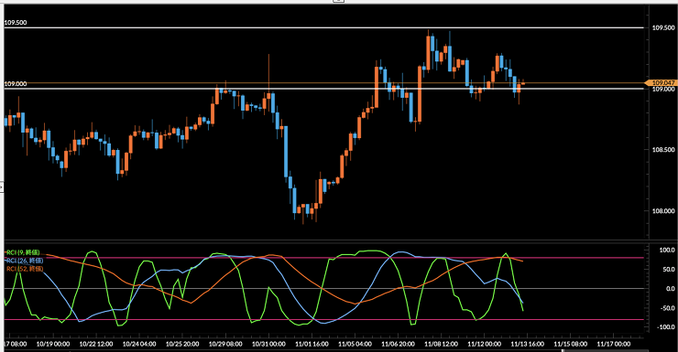Click the 108.000 label on the price axis
Screen dimensions: 678x352
click(663, 211)
